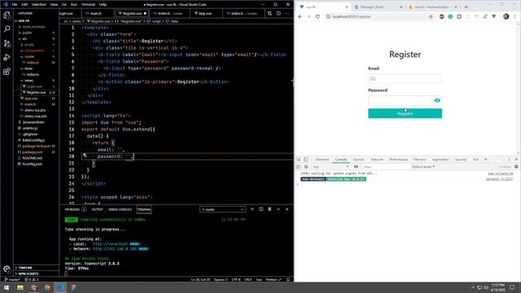Expand the assets folder
This screenshot has height=293, width=521.
click(x=29, y=45)
